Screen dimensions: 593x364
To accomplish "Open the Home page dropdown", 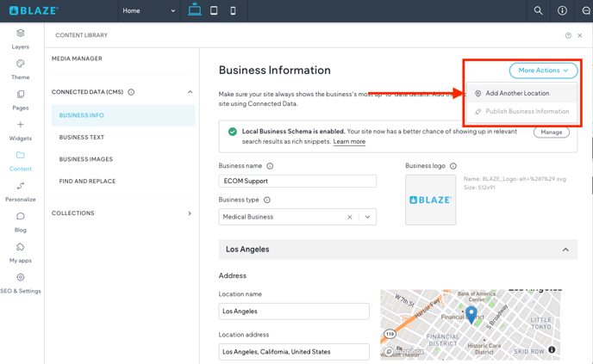I will coord(148,11).
